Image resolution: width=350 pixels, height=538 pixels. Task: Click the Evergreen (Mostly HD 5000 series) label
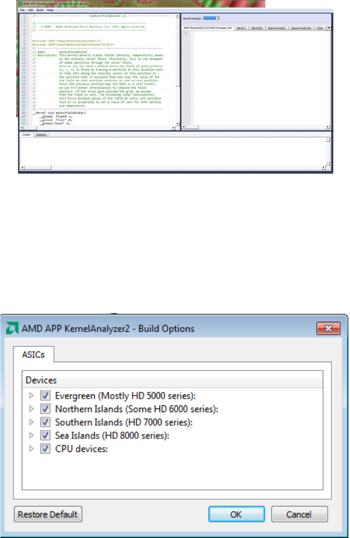(125, 395)
